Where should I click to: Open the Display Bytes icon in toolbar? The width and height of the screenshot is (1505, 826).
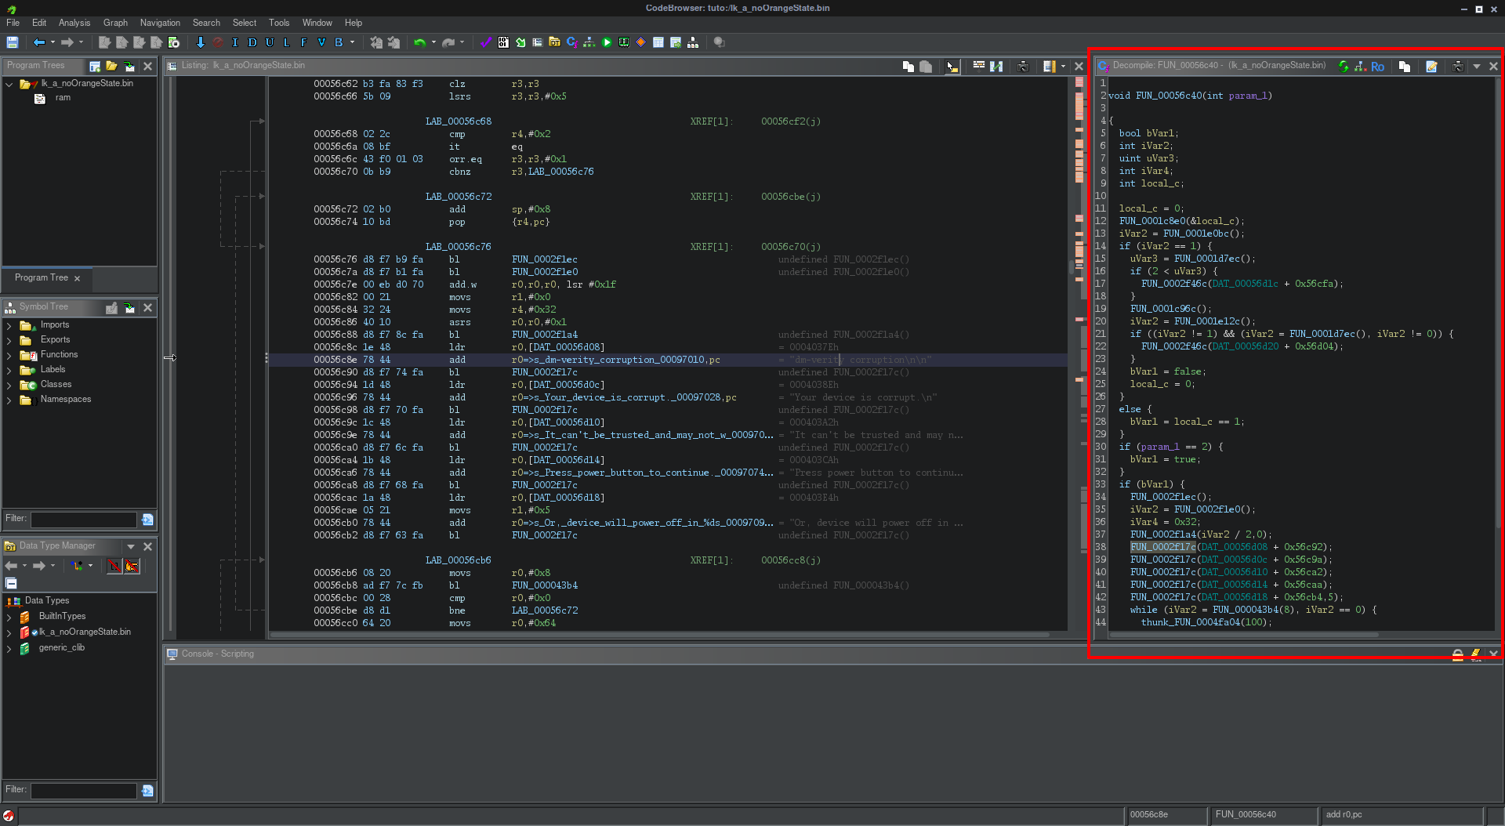tap(502, 42)
